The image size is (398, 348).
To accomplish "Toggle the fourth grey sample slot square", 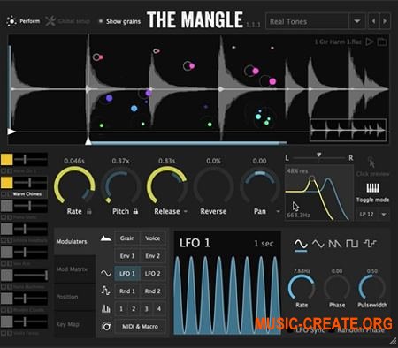I will tap(6, 229).
